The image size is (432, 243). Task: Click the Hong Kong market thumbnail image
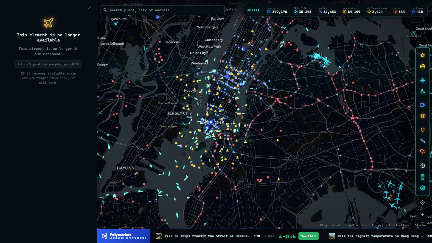tap(332, 236)
